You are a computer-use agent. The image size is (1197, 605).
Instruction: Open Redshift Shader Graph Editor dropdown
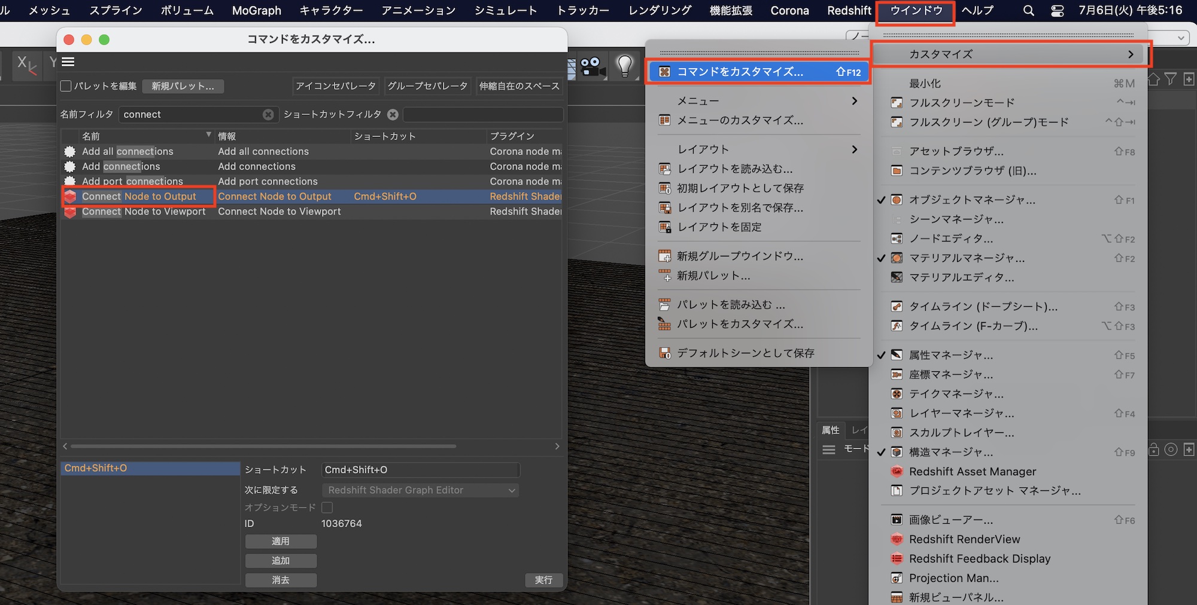(420, 490)
